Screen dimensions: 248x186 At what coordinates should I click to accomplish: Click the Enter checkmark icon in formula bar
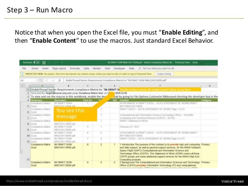[53, 80]
